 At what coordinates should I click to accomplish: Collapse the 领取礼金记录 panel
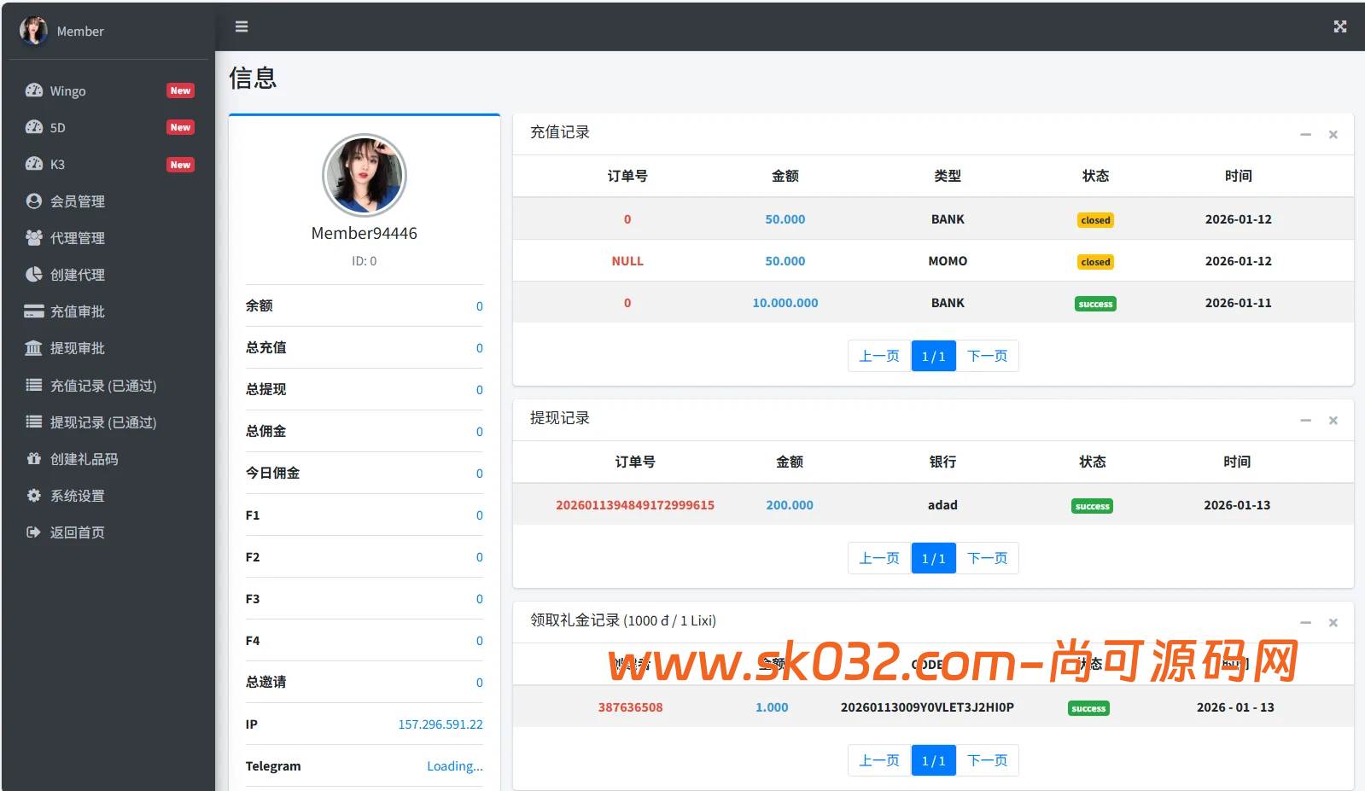coord(1305,623)
